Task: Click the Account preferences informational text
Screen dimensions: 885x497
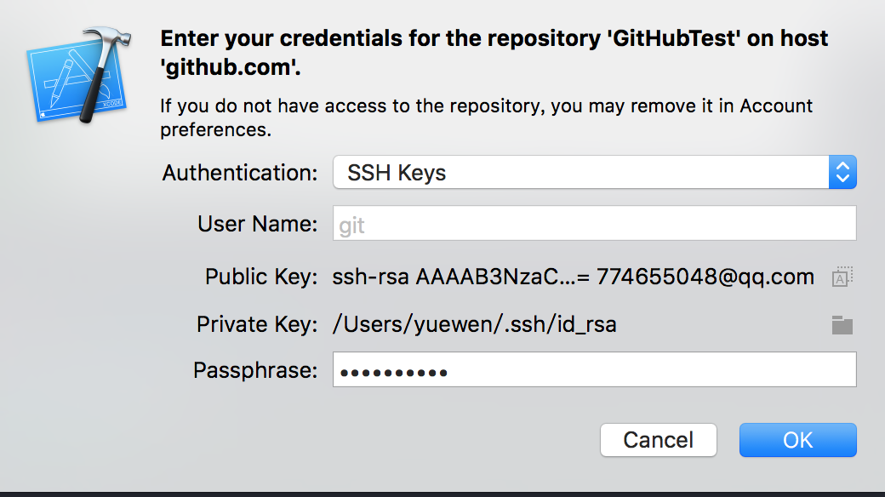Action: [x=486, y=117]
